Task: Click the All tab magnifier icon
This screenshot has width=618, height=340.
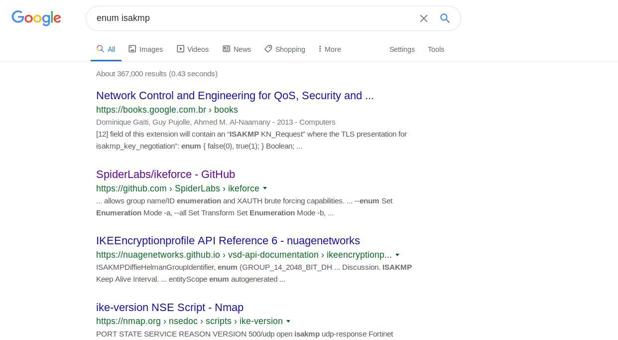Action: point(100,49)
